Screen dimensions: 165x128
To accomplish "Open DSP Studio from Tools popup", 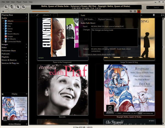I will 89,19.
